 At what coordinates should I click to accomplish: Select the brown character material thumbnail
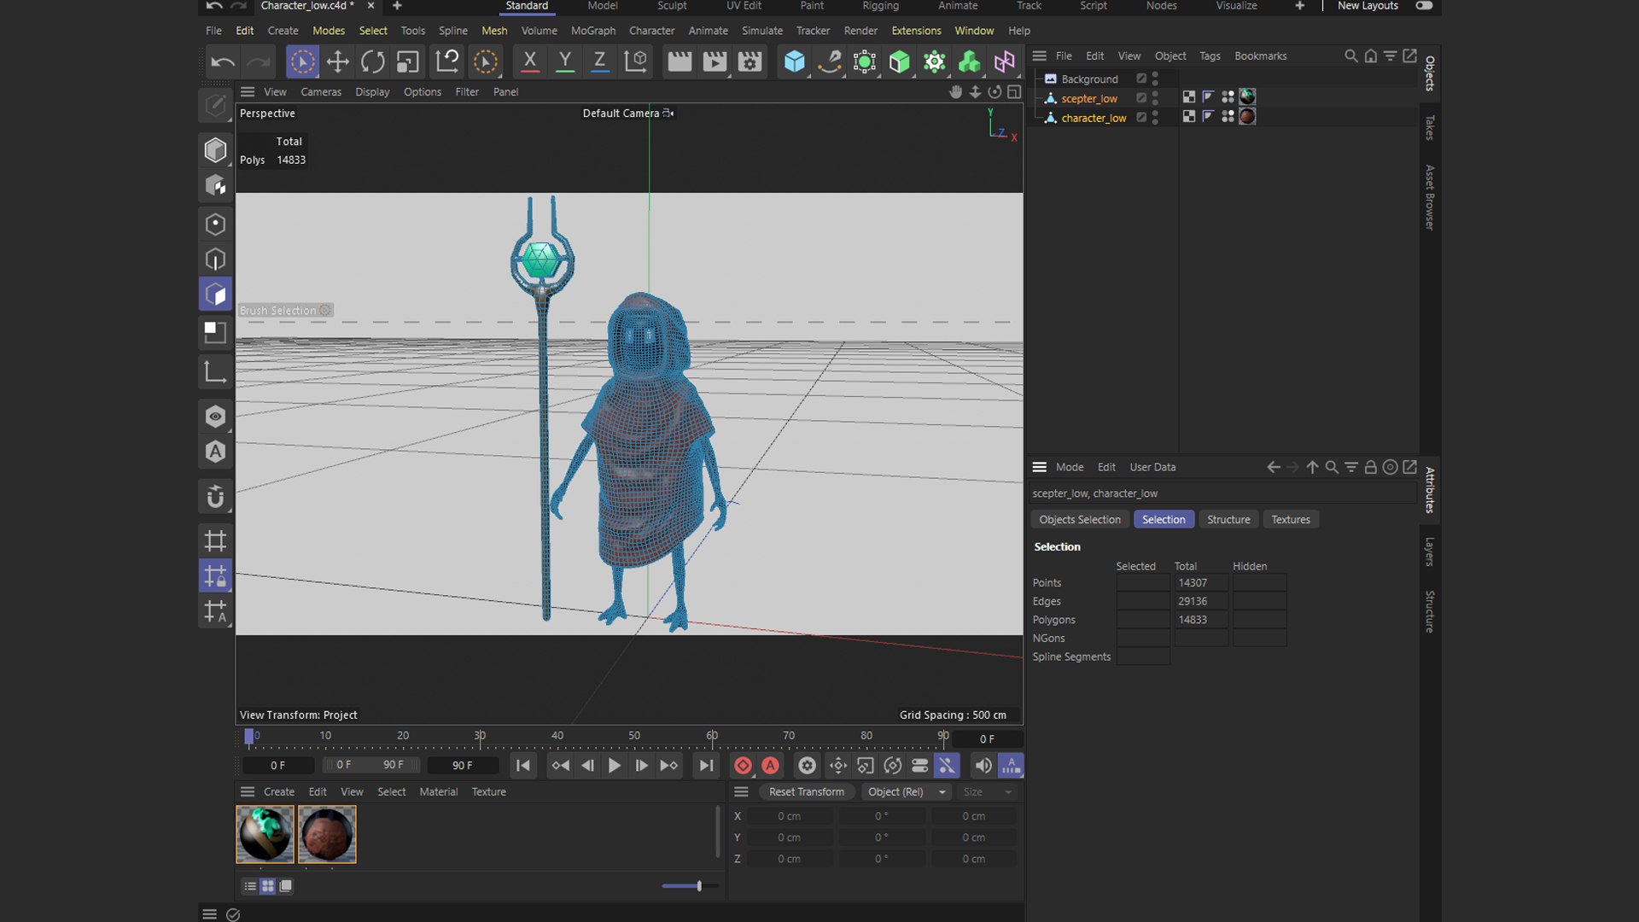coord(327,834)
